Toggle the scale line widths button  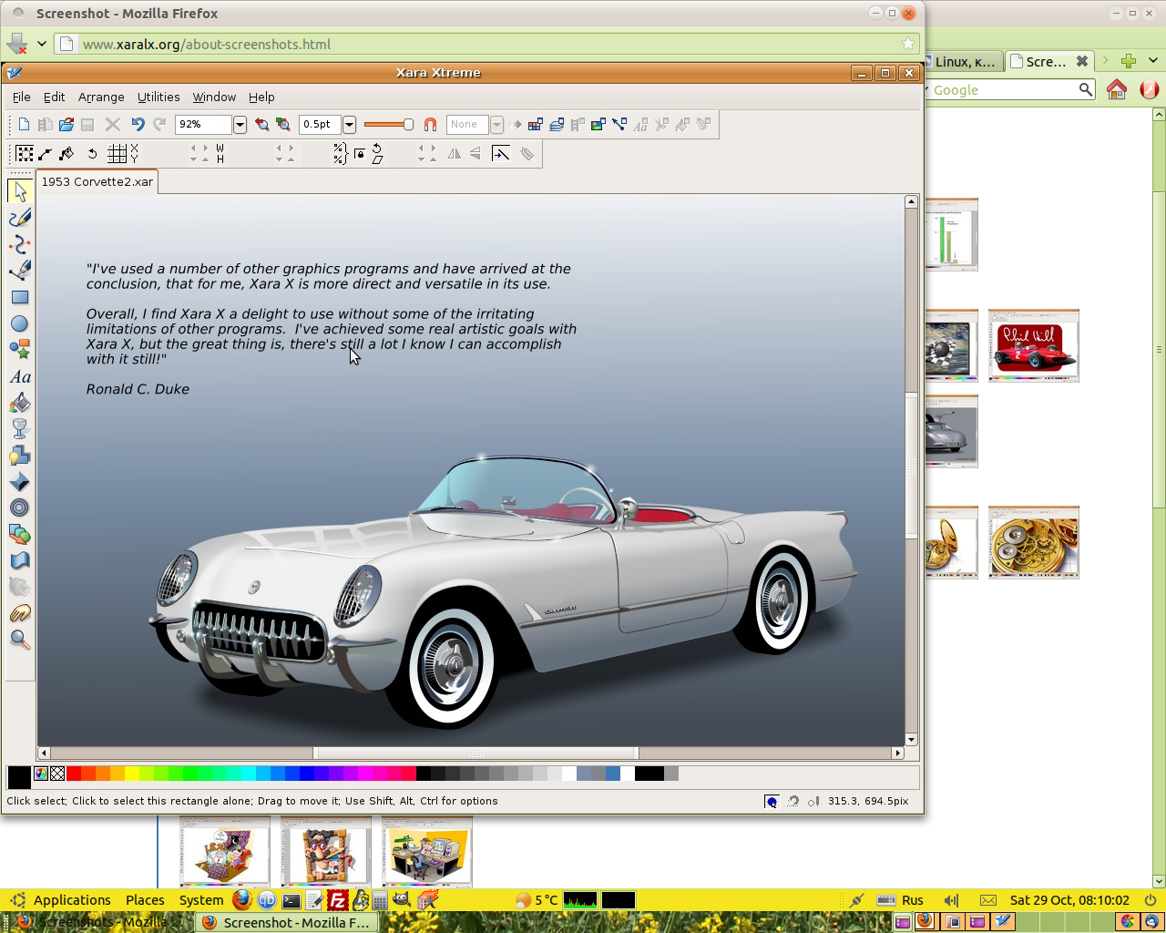click(x=501, y=154)
